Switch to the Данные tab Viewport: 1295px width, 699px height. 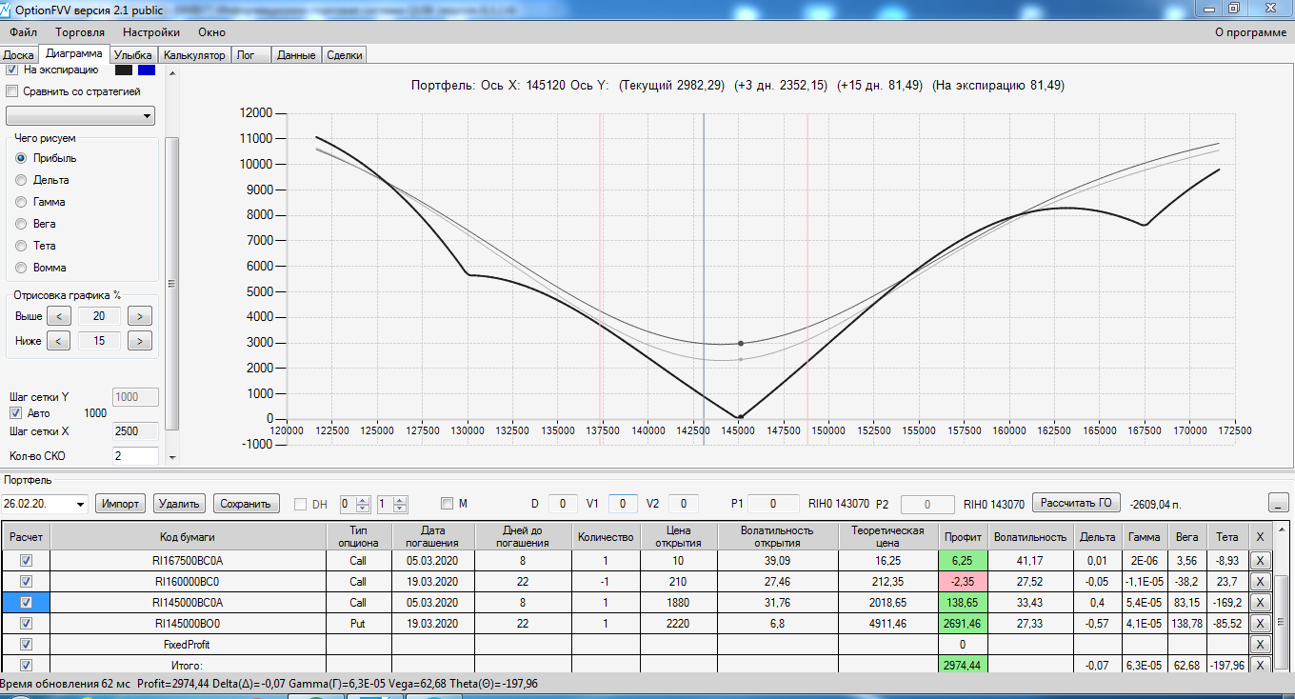coord(296,55)
